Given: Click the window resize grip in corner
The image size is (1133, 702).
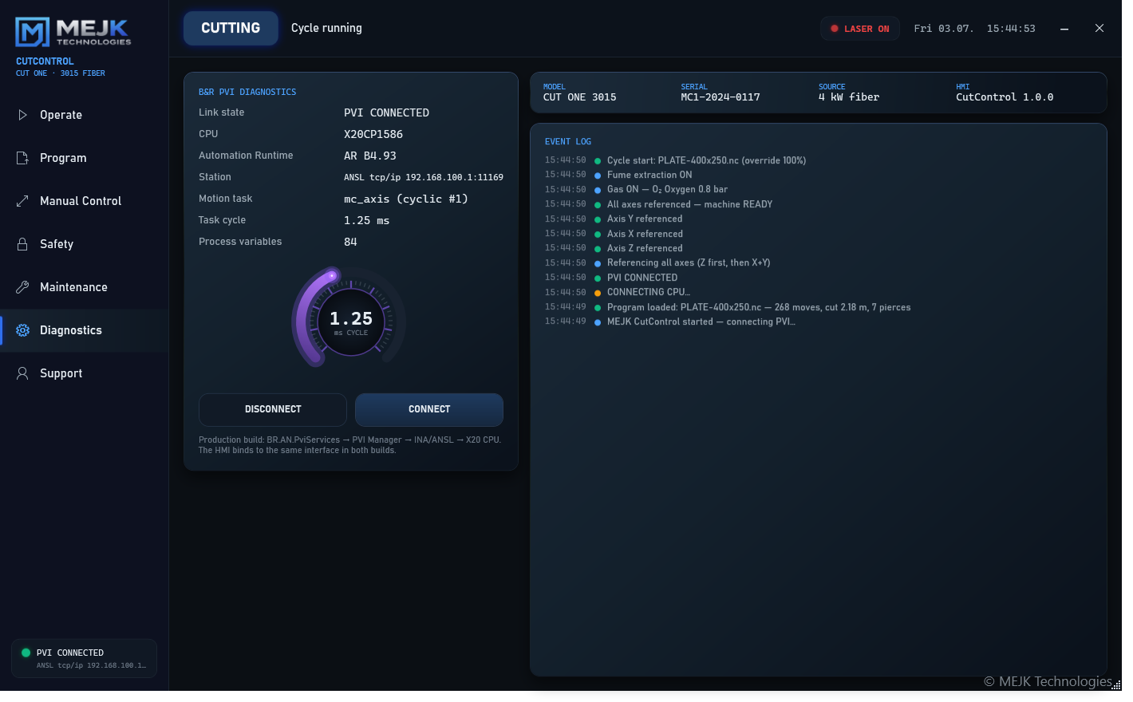Looking at the screenshot, I should click(1116, 684).
